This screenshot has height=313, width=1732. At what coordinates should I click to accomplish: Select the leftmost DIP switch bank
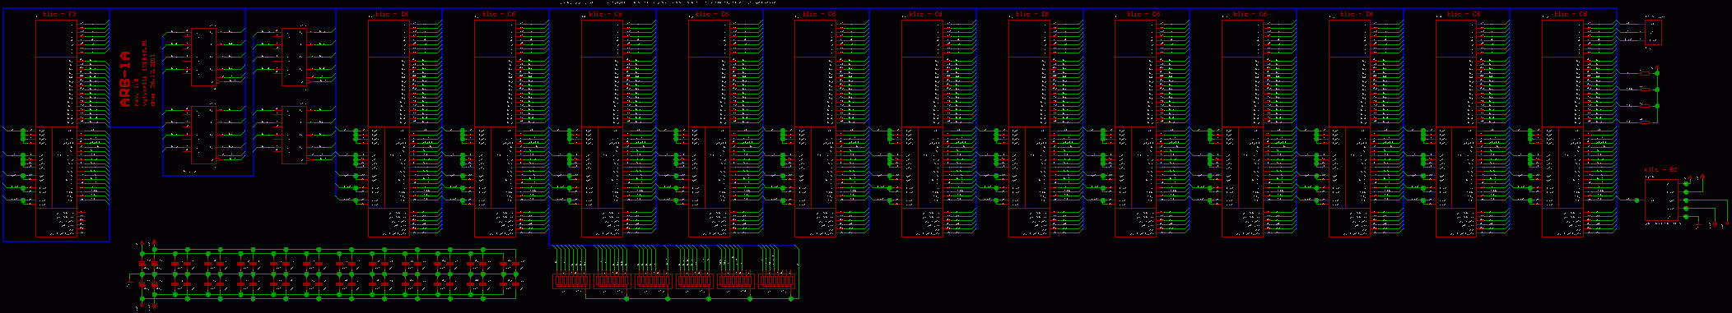pyautogui.click(x=571, y=281)
